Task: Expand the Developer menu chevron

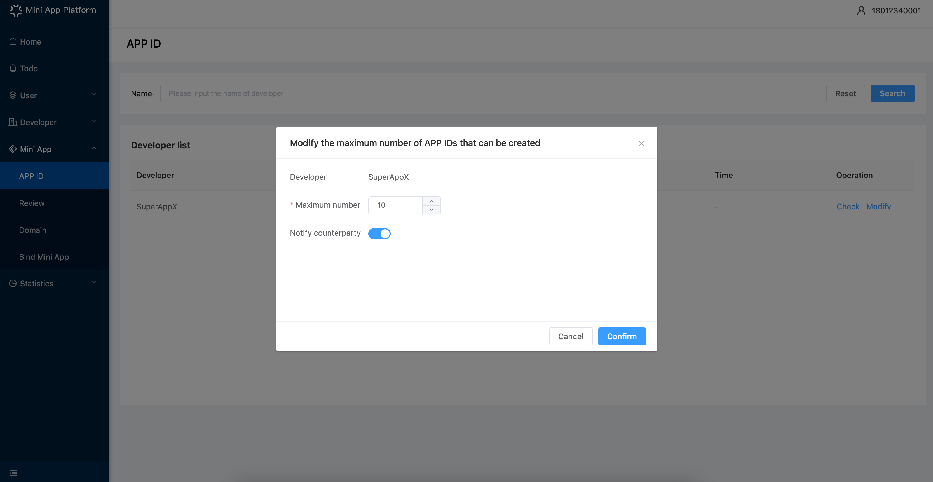Action: (x=94, y=121)
